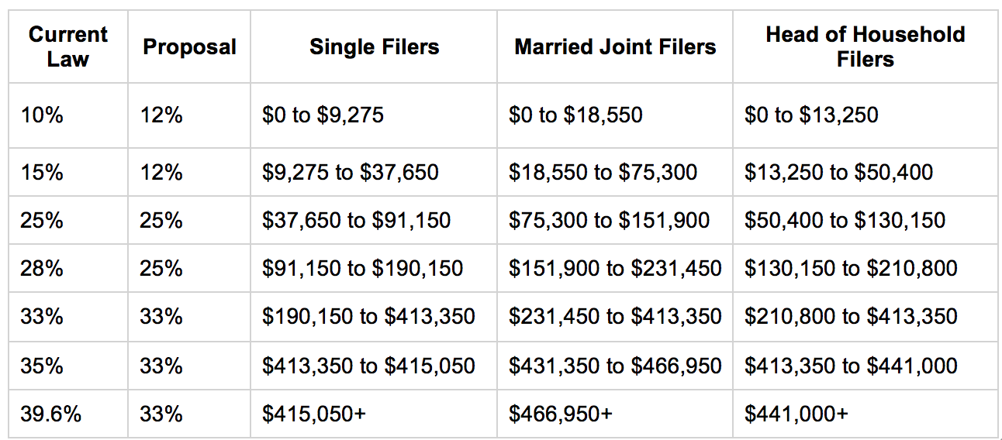Image resolution: width=1002 pixels, height=440 pixels.
Task: Click the Head of Household Filers header
Action: pyautogui.click(x=866, y=46)
